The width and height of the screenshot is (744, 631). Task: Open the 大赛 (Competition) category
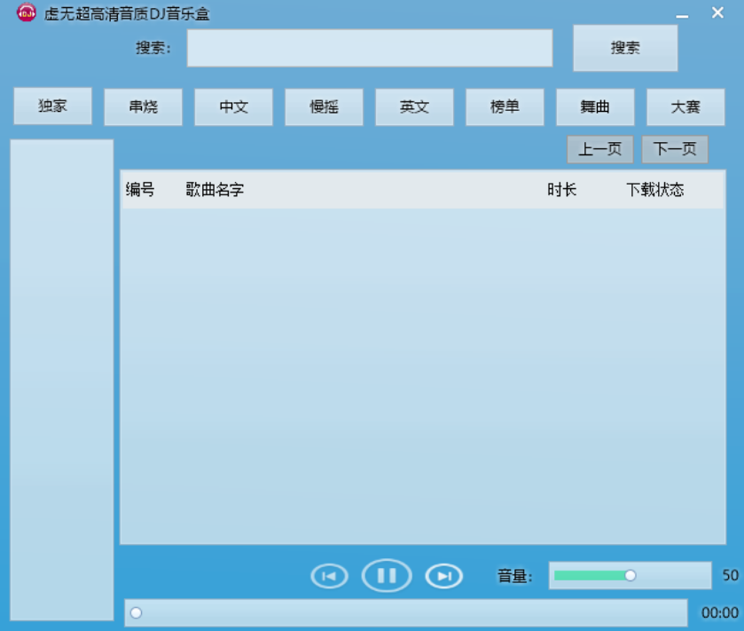coord(685,106)
